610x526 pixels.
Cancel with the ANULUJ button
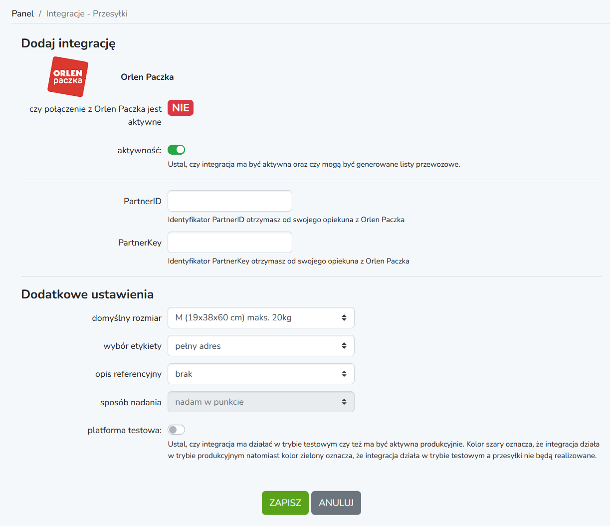pyautogui.click(x=336, y=503)
